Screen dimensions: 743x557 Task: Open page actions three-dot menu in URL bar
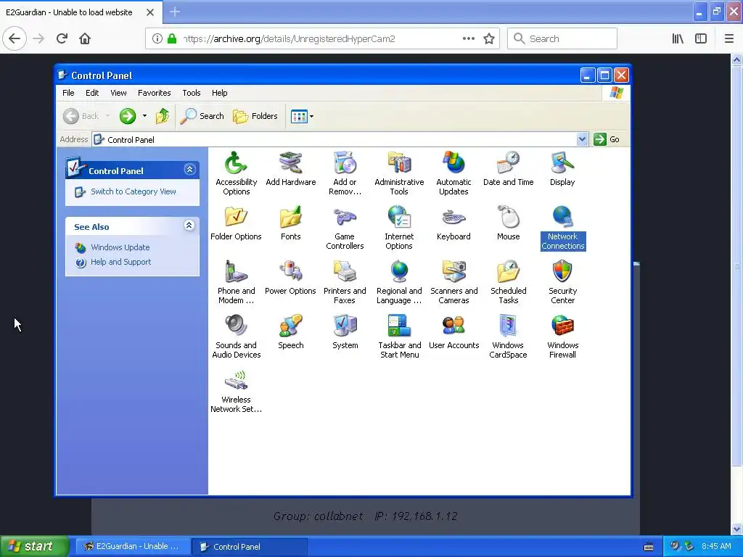(468, 39)
